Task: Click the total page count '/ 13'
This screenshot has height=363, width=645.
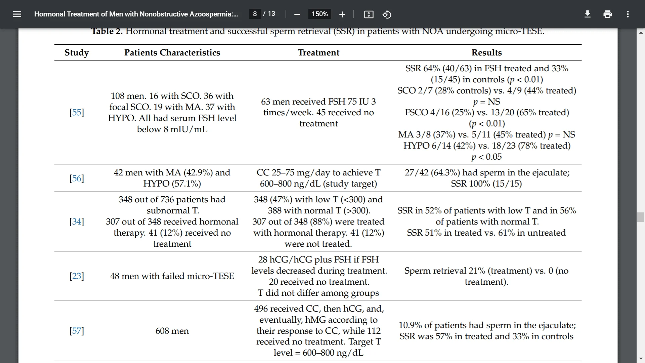Action: (x=269, y=14)
